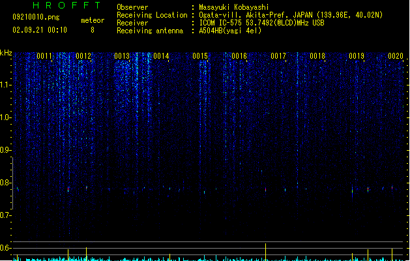Click the tallest yellow peak near 0017
Screen dimensions: 410x261
[x=265, y=252]
